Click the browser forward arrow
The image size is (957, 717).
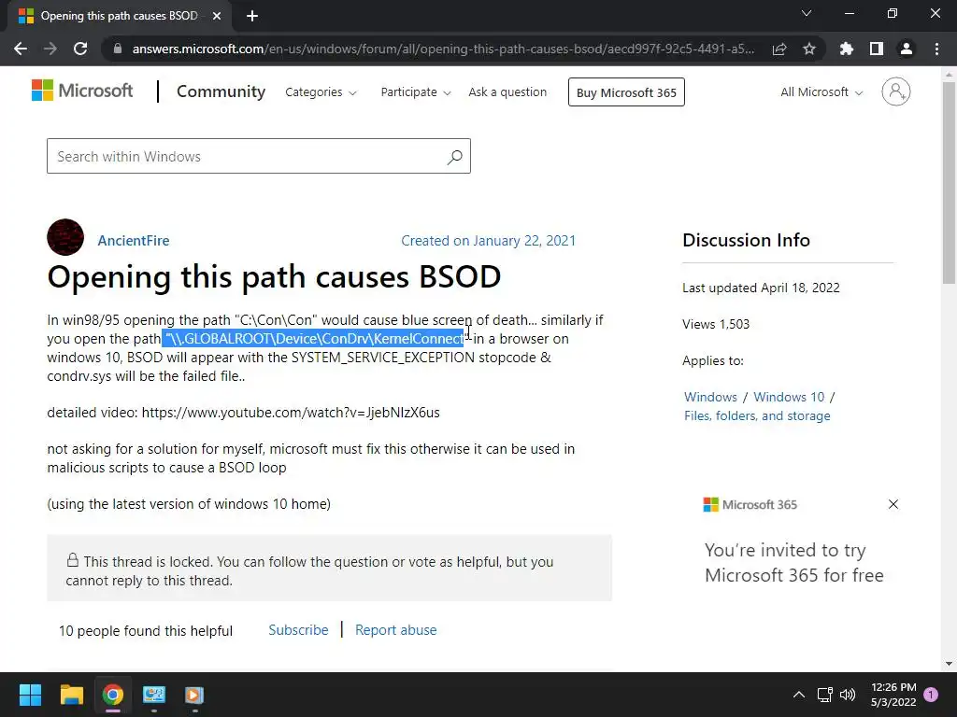pyautogui.click(x=50, y=49)
